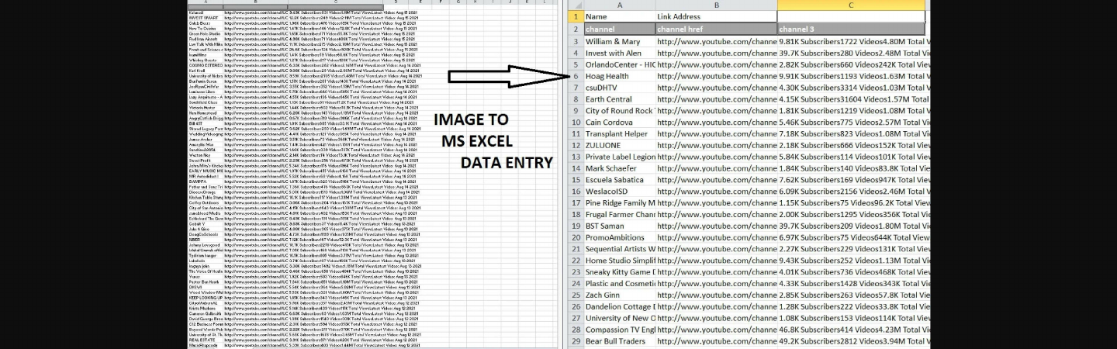Select the 'Compassion TV Engl' cell

[619, 330]
